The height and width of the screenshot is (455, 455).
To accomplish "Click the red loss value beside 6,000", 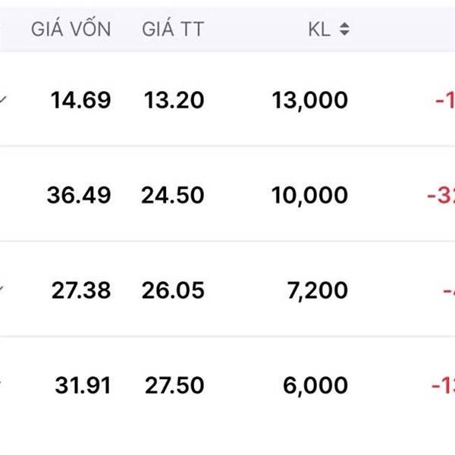I will coord(443,385).
